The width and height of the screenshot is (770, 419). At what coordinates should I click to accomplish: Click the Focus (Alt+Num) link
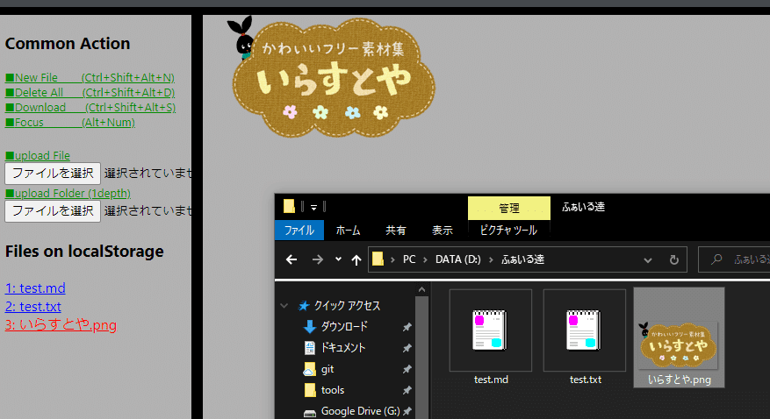pos(69,123)
